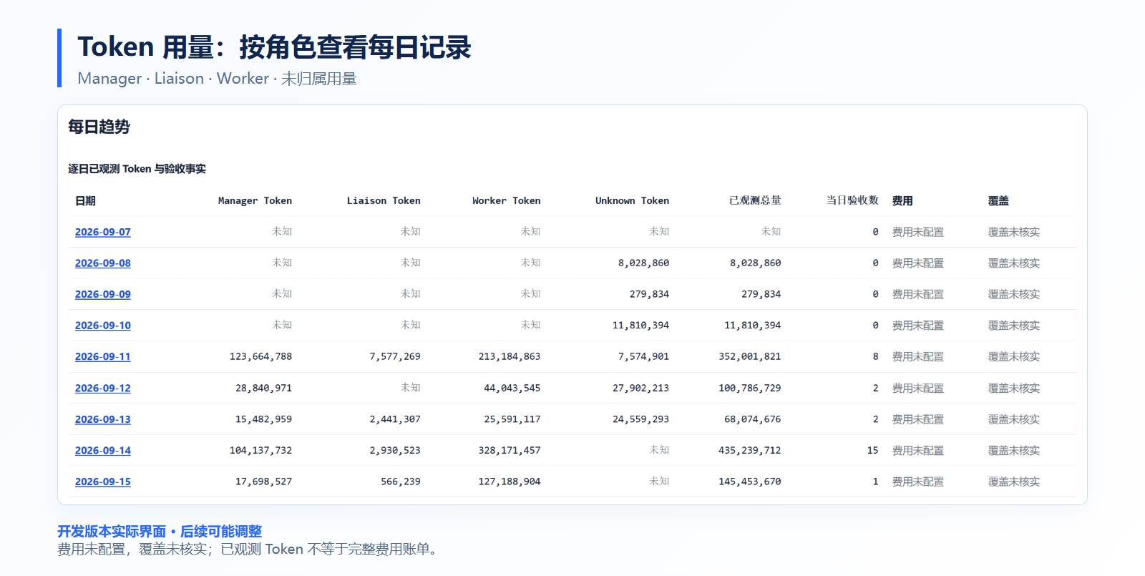
Task: Click the Manager Token column header
Action: 255,200
